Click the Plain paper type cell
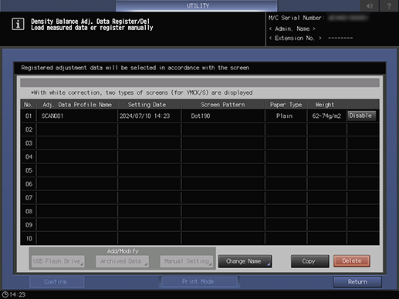 [286, 116]
